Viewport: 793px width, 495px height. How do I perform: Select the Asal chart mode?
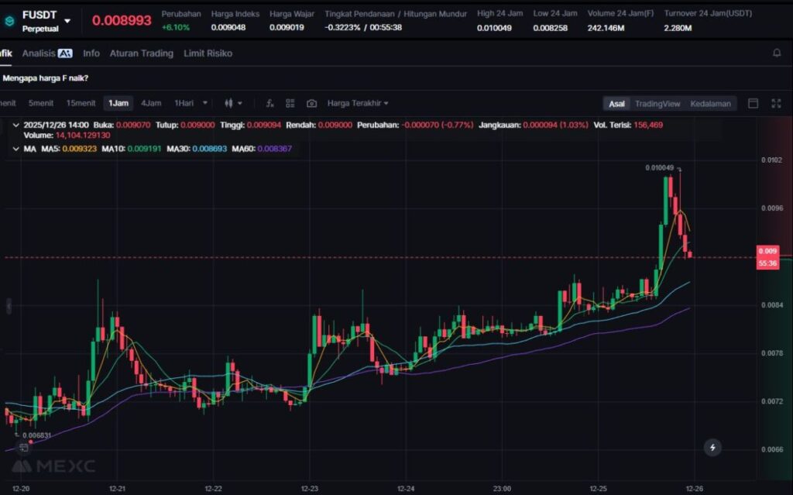(x=616, y=104)
